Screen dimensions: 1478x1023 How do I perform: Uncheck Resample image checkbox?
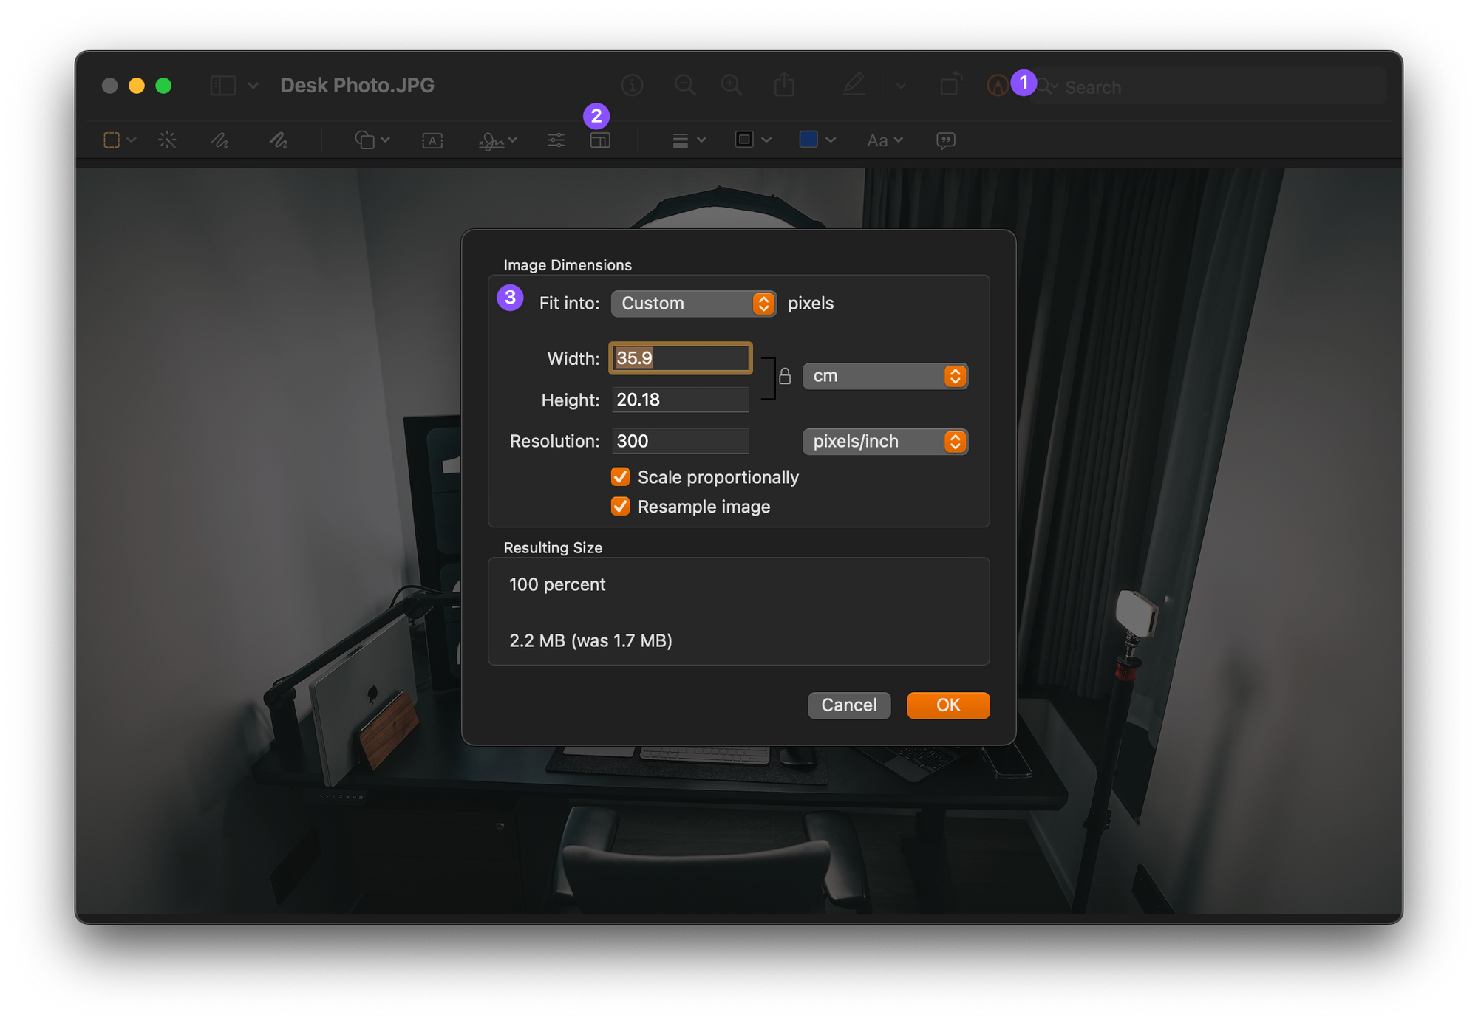(621, 507)
